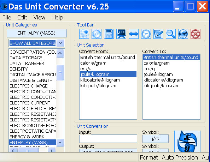Click the j/kg symbol box
This screenshot has height=162, width=210.
[156, 139]
